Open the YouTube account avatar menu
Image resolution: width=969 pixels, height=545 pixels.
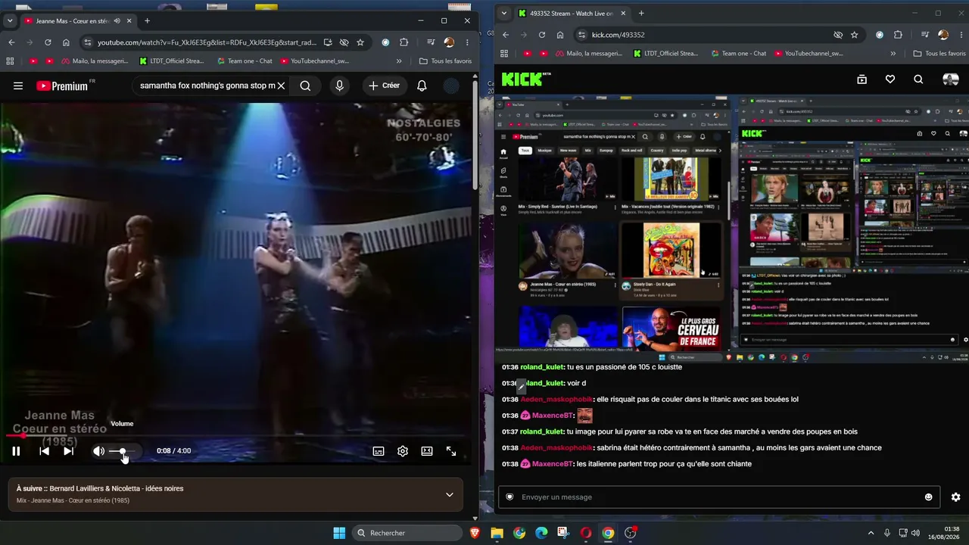pyautogui.click(x=451, y=86)
